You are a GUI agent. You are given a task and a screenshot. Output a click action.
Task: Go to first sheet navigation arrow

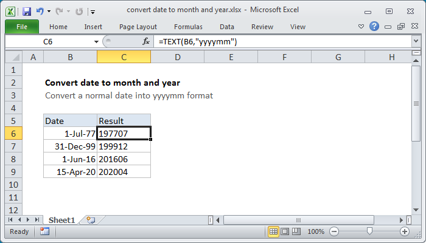pyautogui.click(x=10, y=219)
